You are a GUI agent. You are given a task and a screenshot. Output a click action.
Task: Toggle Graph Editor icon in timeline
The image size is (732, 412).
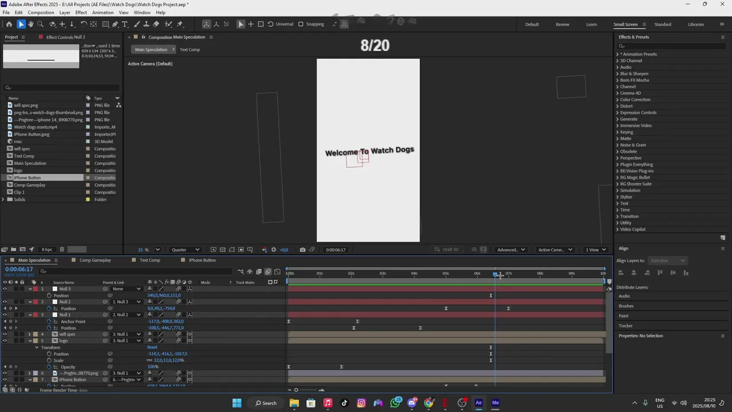pos(277,271)
